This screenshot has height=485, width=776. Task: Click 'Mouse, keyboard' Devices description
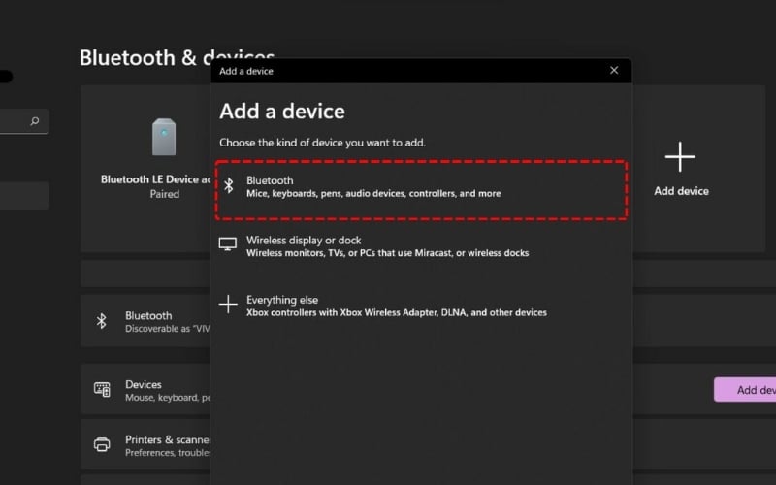click(x=168, y=398)
